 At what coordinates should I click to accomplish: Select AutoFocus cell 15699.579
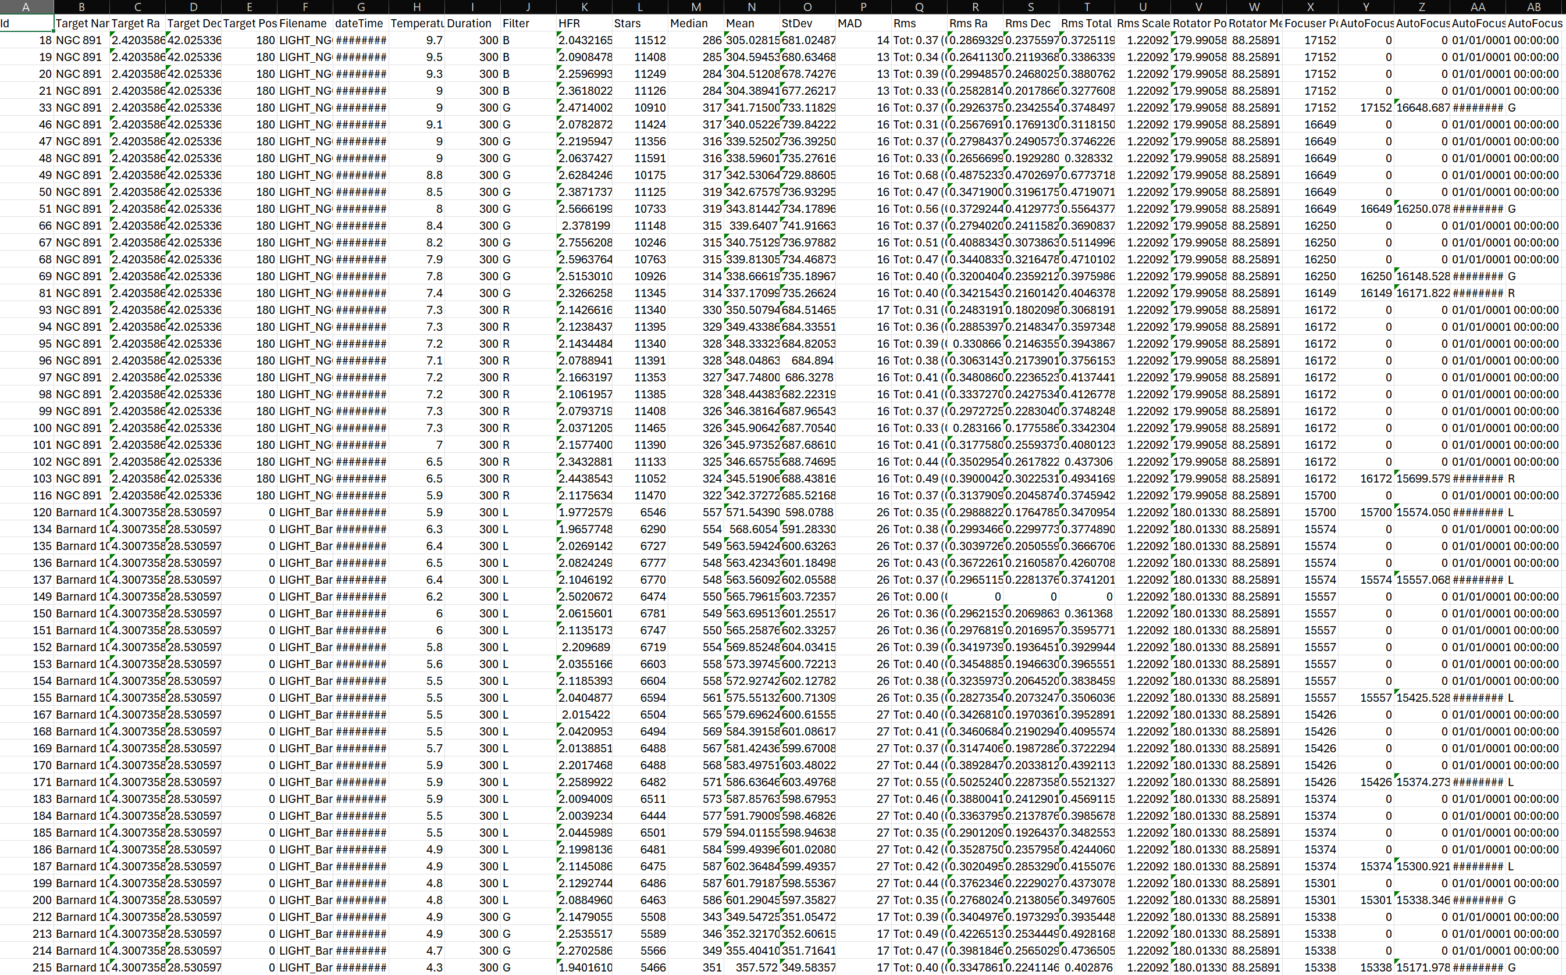pyautogui.click(x=1422, y=478)
